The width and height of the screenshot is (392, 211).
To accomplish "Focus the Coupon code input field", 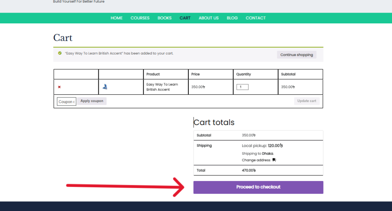I will coord(67,102).
